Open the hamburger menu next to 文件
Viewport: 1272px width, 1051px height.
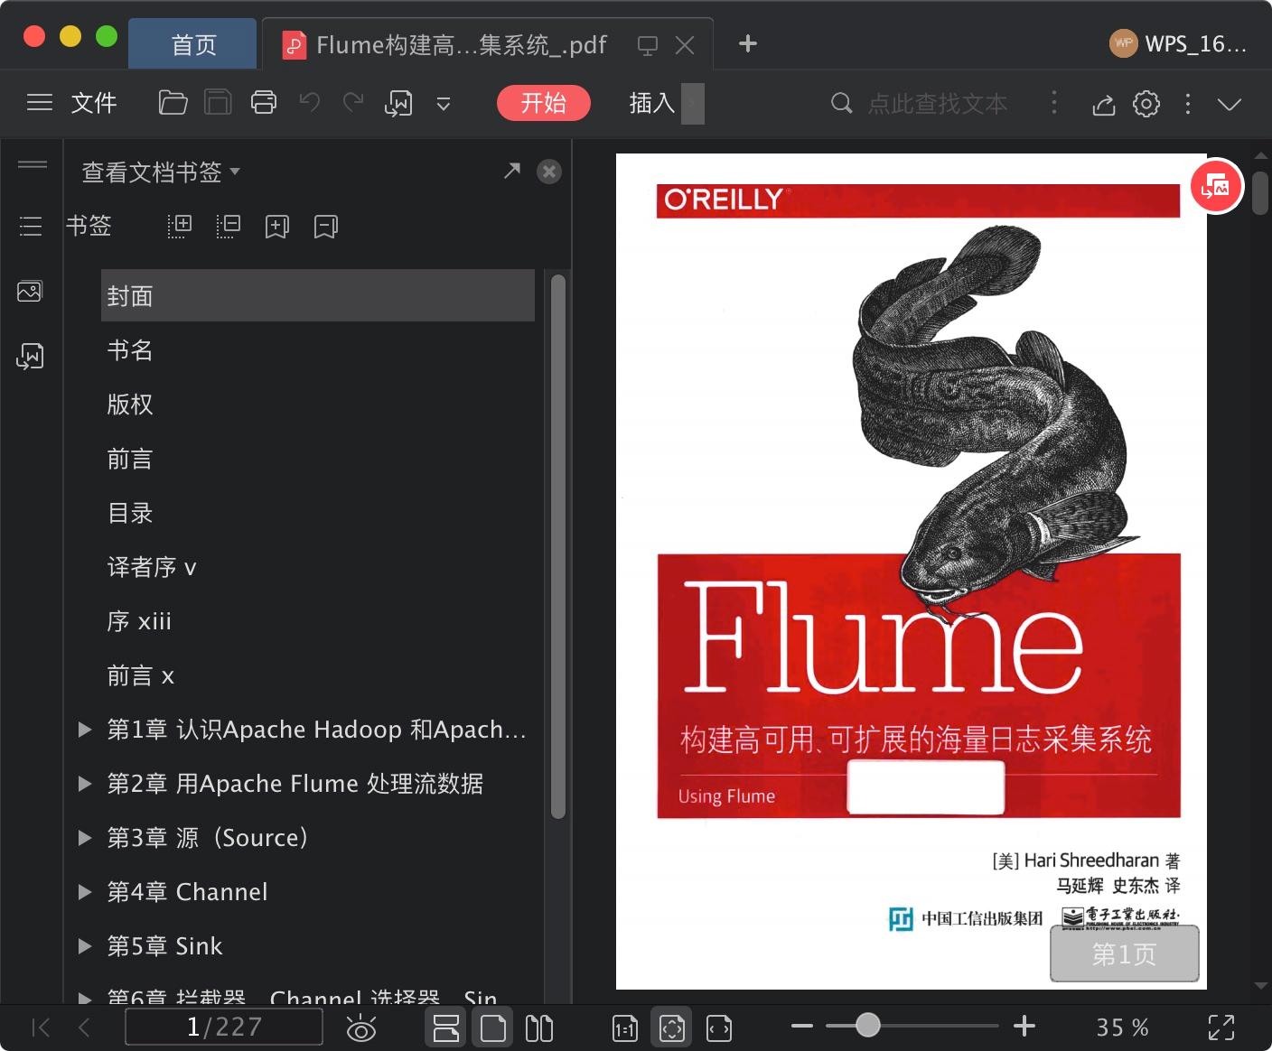tap(40, 103)
